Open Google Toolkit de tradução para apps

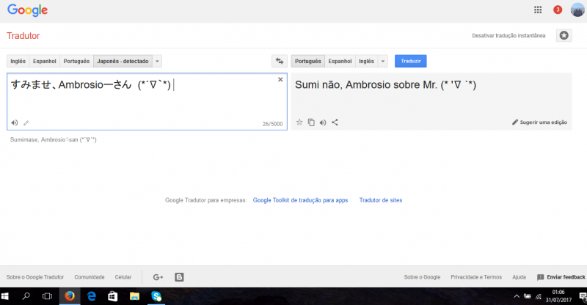point(300,200)
